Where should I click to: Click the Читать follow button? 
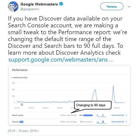point(112,7)
